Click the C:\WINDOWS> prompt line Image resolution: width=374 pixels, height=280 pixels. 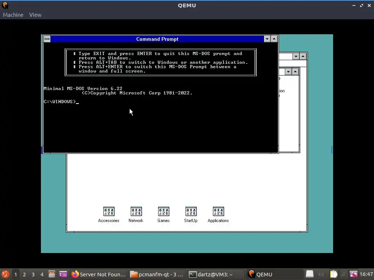[x=61, y=102]
